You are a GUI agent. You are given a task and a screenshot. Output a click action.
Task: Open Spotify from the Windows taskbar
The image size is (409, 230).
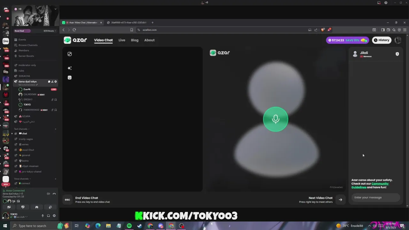(x=129, y=226)
